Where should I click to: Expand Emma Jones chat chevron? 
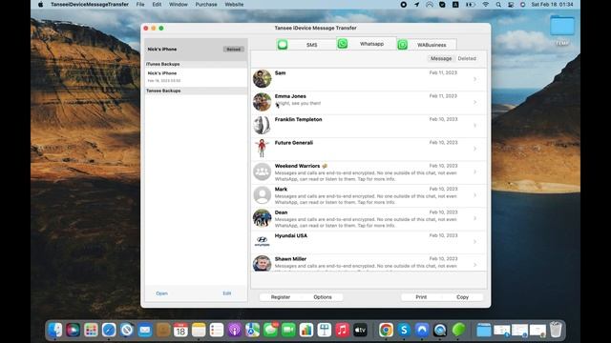(x=475, y=102)
